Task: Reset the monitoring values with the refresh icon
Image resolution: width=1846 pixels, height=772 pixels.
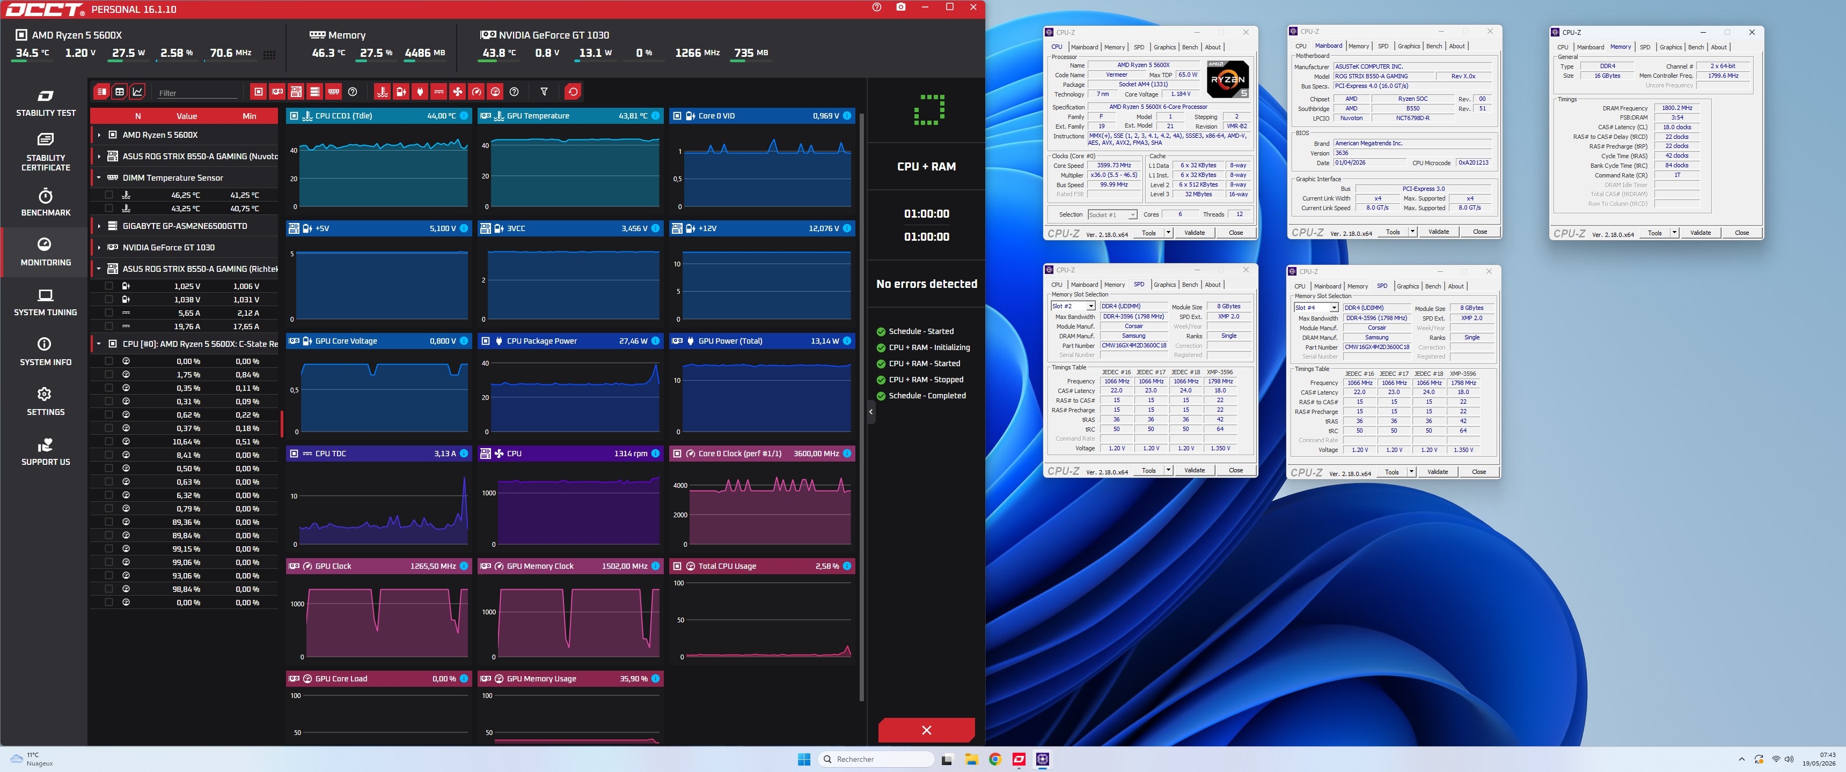Action: point(573,92)
